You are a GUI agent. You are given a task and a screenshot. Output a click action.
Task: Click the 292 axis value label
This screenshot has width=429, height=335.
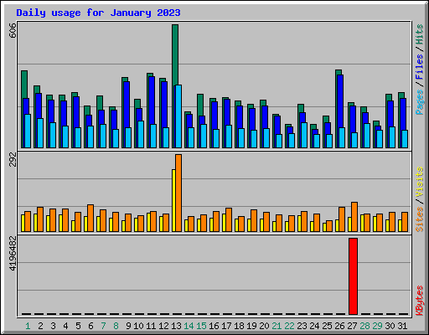pyautogui.click(x=13, y=159)
